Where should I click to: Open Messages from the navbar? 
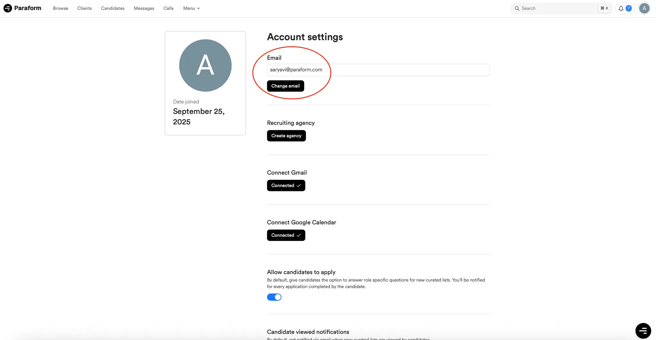[x=144, y=8]
